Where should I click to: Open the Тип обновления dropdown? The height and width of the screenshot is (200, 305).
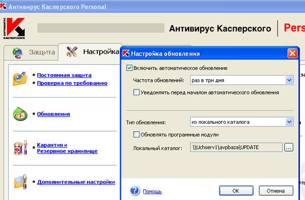[289, 122]
